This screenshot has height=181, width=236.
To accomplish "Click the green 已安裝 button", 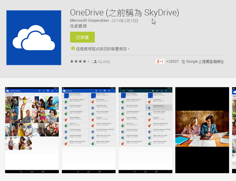I will pos(82,37).
